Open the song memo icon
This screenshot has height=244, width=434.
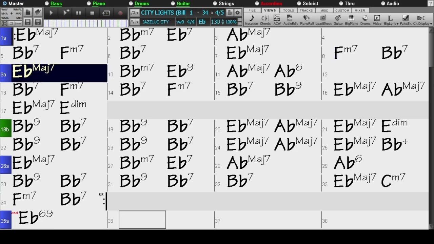coord(230,13)
